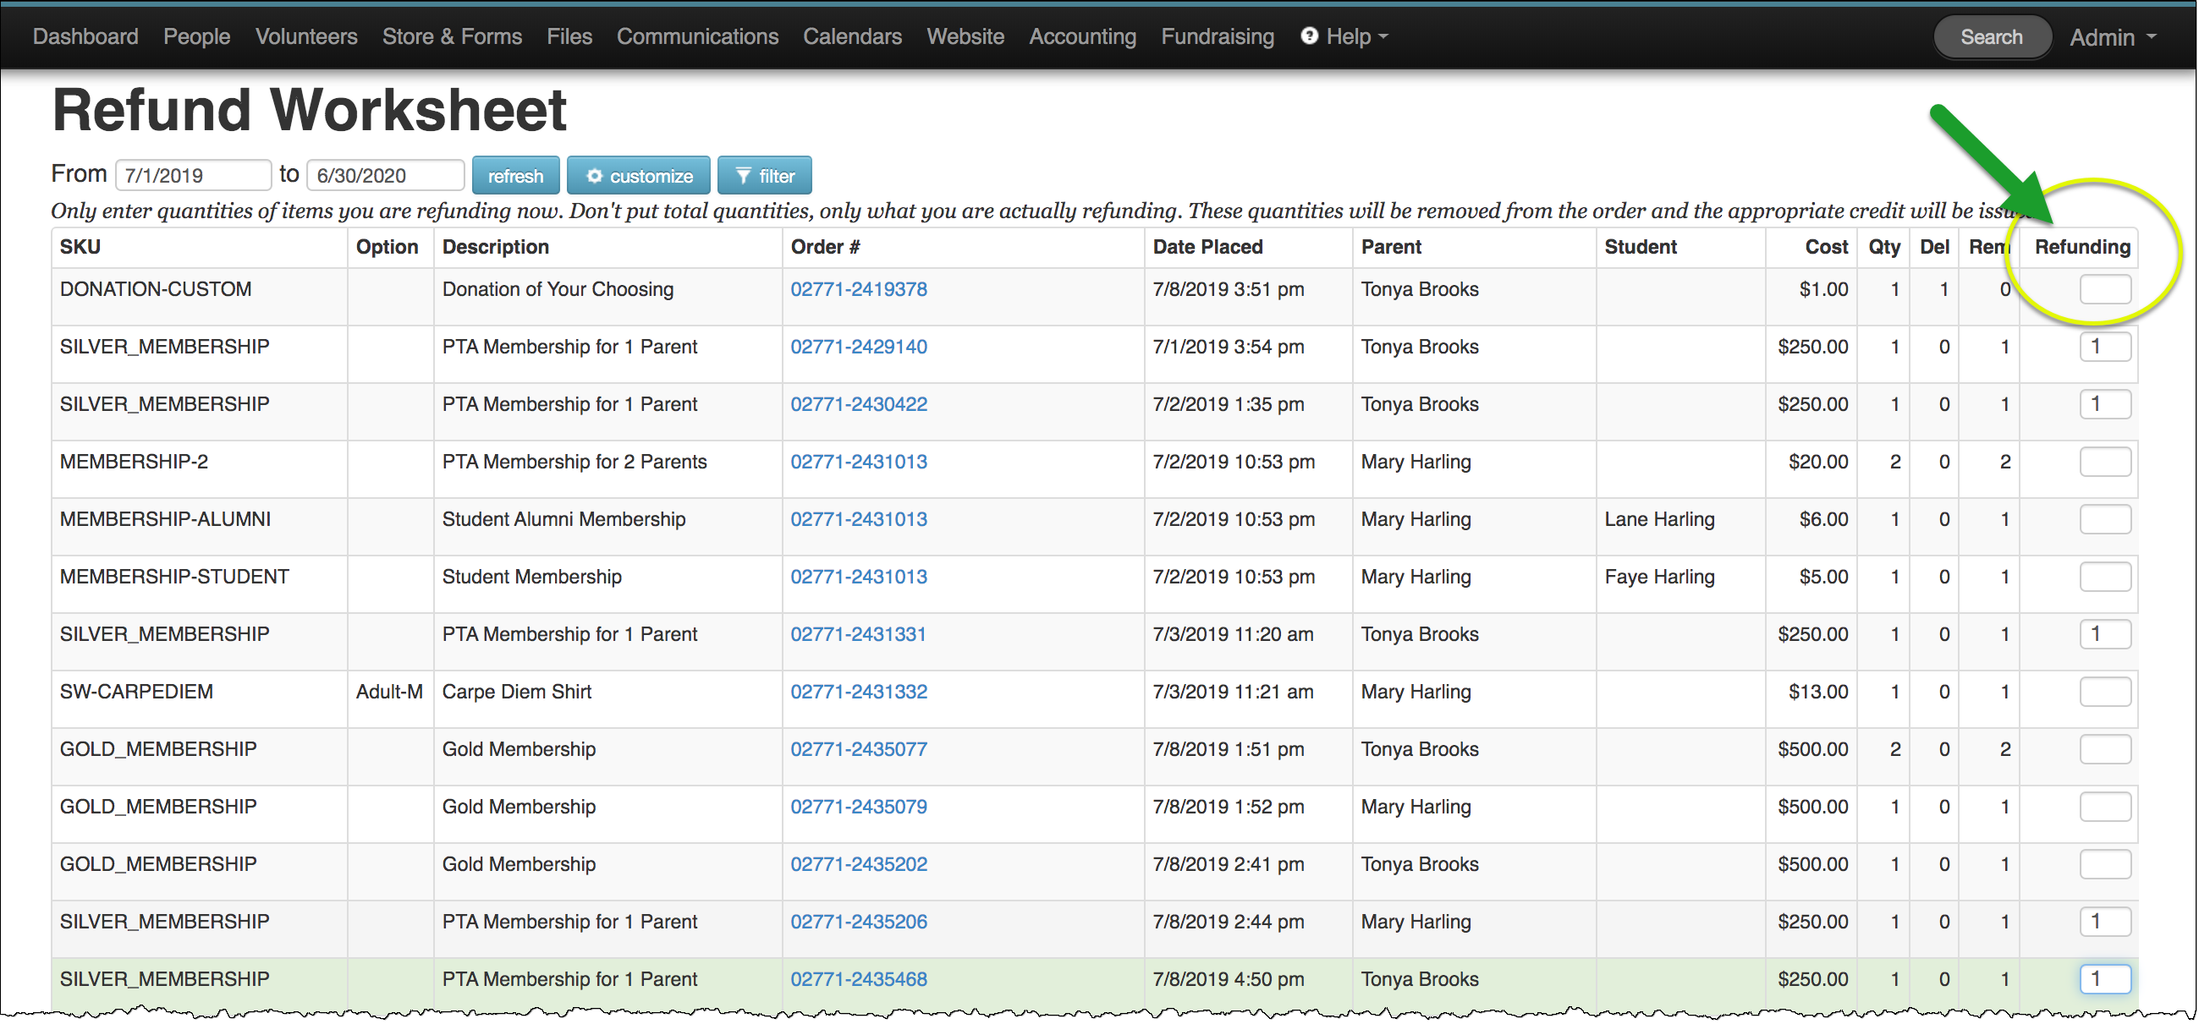Open order 02771-2435468 in highlighted row
2199x1024 pixels.
coord(858,979)
